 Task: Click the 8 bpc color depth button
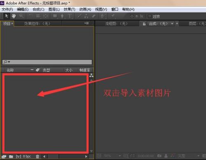27,156
